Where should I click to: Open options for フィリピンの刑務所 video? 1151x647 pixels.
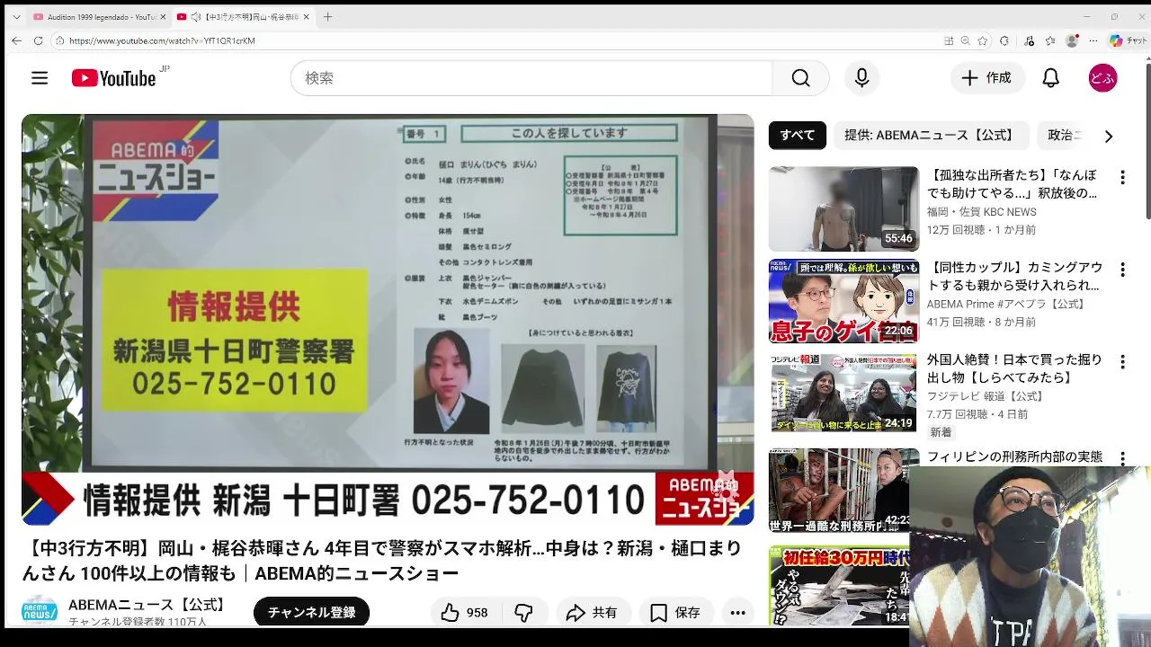click(1122, 458)
